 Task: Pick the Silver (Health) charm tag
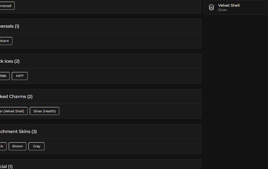(x=44, y=111)
